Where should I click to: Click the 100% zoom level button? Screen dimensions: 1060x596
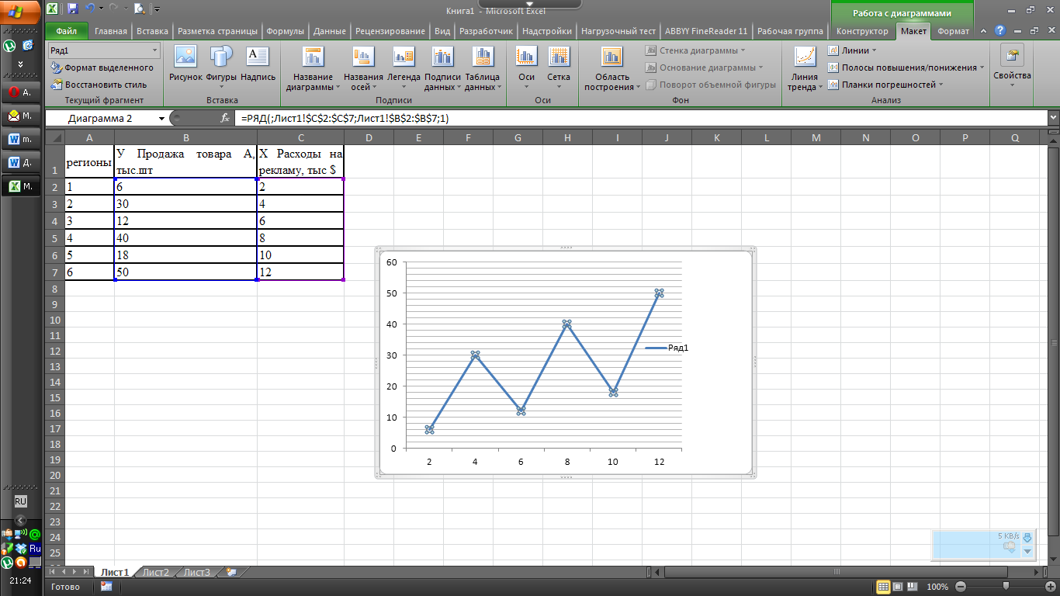(x=937, y=587)
